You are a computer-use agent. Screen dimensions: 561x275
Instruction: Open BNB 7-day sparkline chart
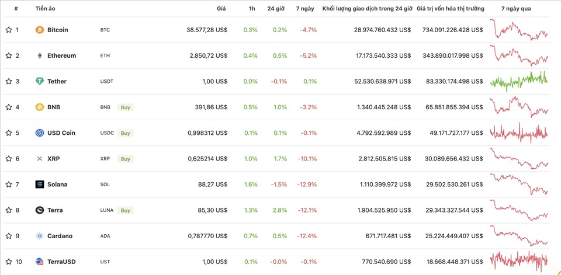click(519, 107)
